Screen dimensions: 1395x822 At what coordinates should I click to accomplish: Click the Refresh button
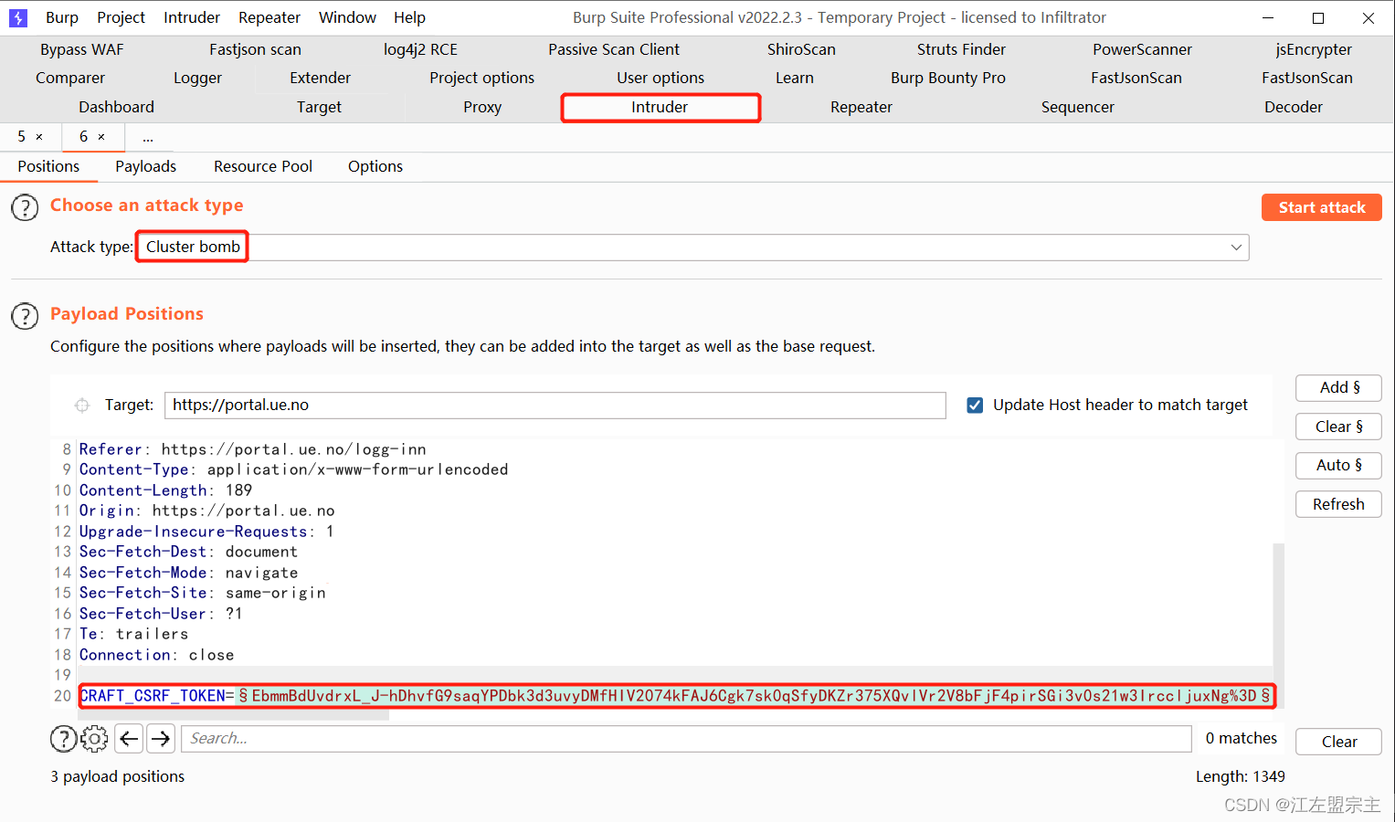pyautogui.click(x=1338, y=504)
